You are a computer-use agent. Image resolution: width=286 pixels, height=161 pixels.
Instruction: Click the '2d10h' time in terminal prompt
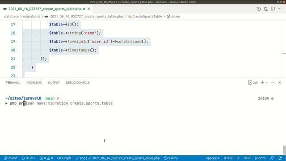pyautogui.click(x=263, y=98)
